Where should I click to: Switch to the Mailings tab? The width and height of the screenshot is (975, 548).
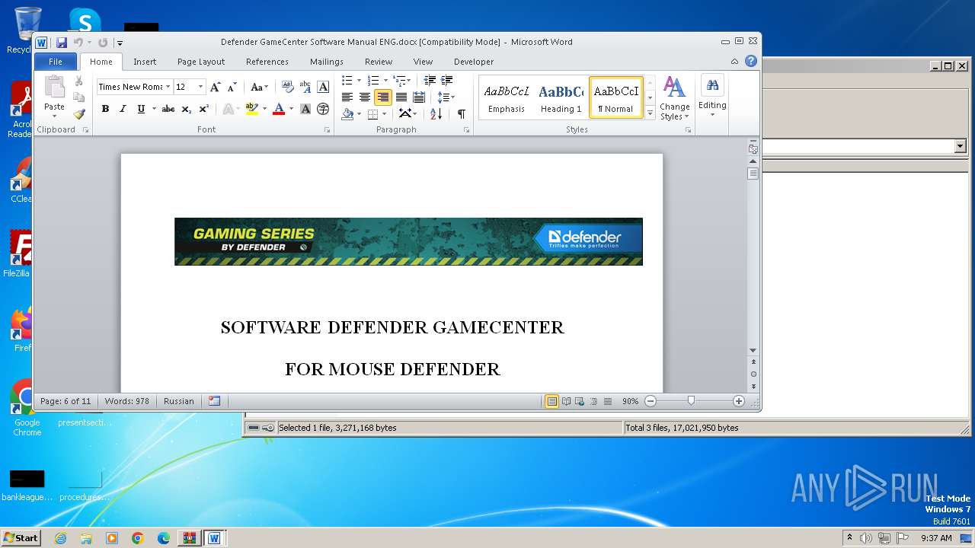[x=327, y=62]
